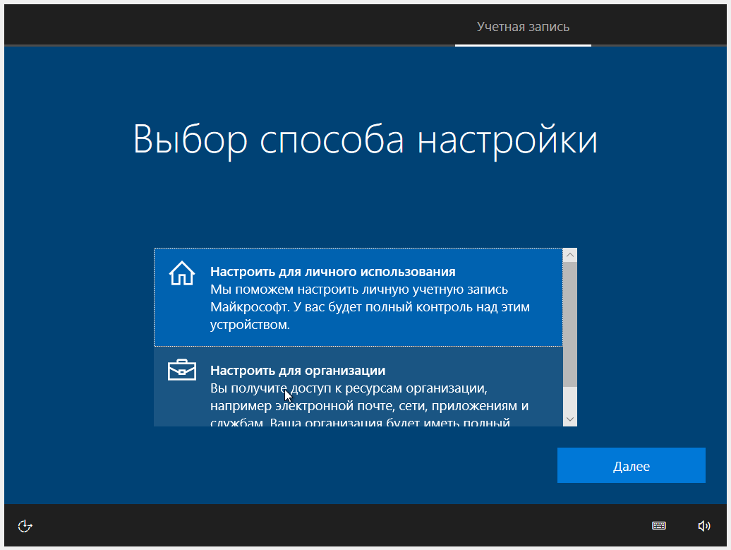Click the partially visible line about службам
This screenshot has height=550, width=731.
coord(360,423)
